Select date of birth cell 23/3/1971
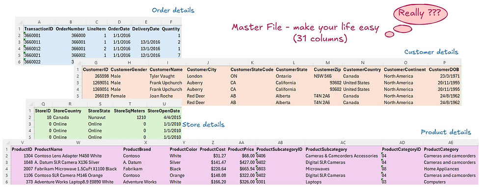Viewport: 481px width, 187px height. coord(444,76)
